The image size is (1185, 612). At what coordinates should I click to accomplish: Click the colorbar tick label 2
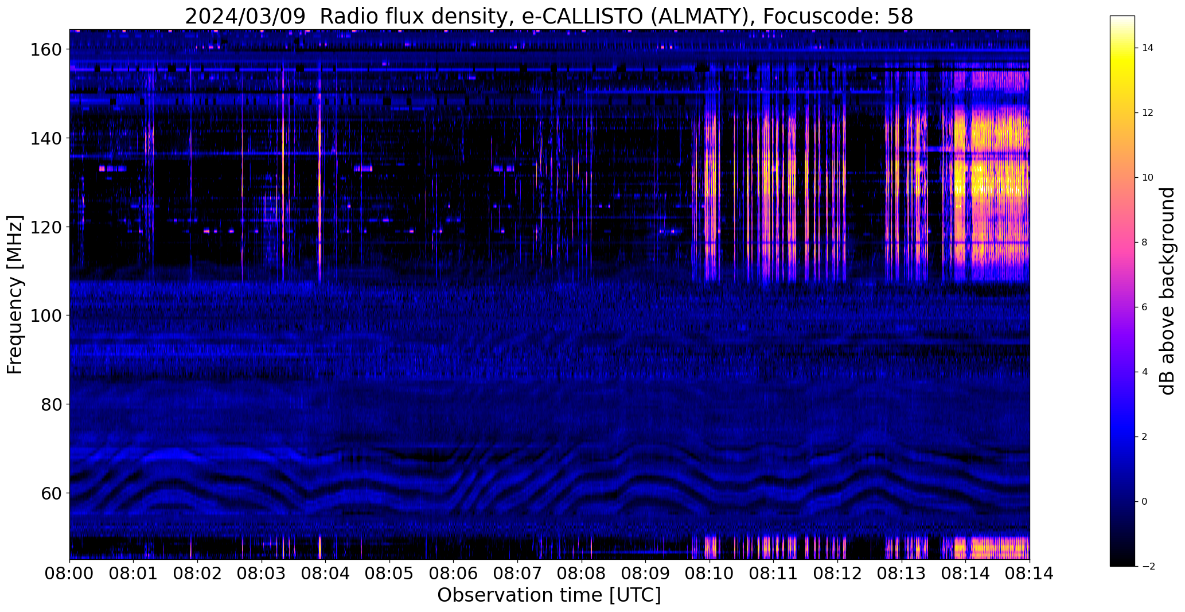1145,437
